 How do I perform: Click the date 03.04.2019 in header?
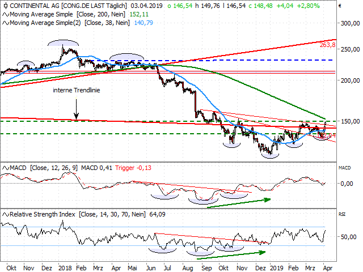coord(146,6)
